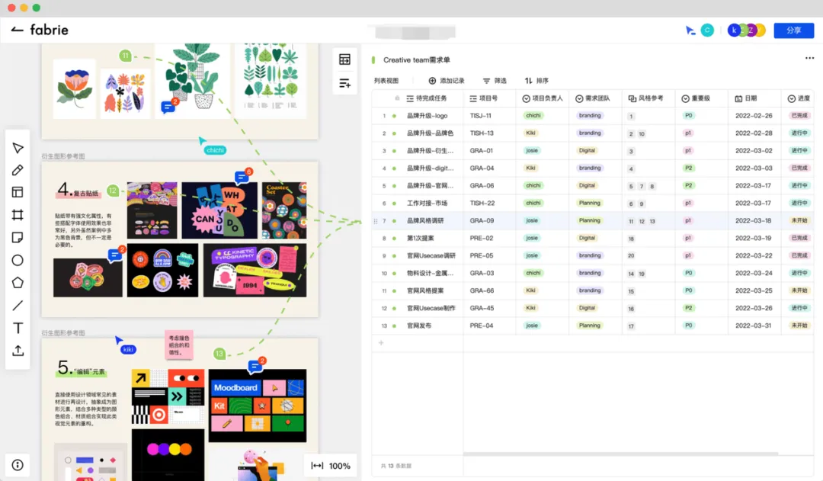Click the add list row icon
This screenshot has width=823, height=481.
click(x=345, y=83)
